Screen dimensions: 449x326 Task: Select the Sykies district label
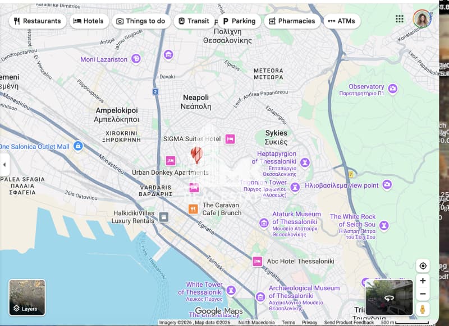(276, 137)
